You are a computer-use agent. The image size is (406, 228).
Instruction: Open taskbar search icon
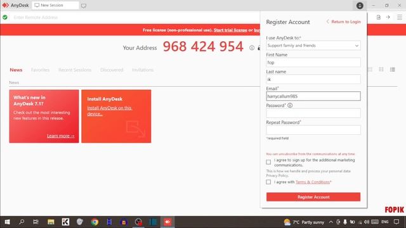click(22, 222)
